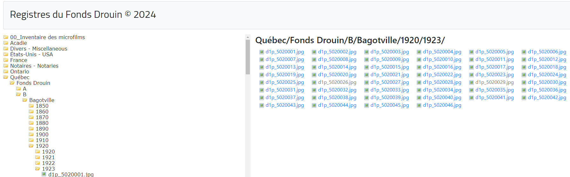Viewport: 570px width, 177px height.
Task: Click the folder icon beside Notaires - Notaries
Action: point(6,66)
